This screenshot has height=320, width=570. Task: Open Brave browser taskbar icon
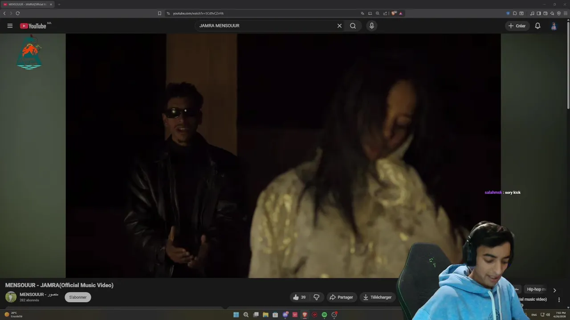click(305, 315)
